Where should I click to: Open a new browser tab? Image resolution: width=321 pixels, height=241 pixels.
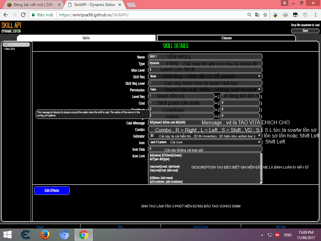click(x=131, y=5)
